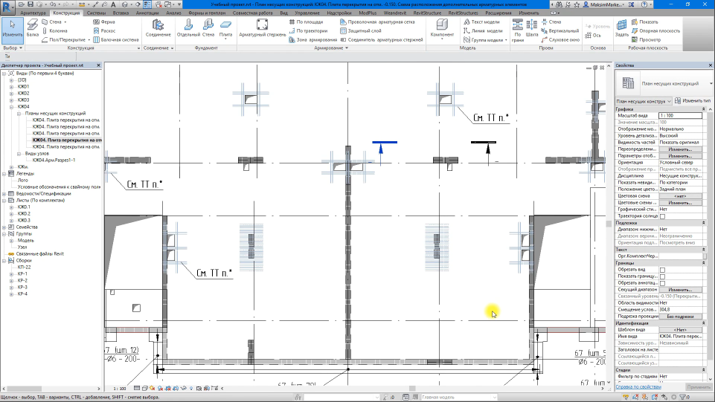Viewport: 715px width, 402px height.
Task: Choose the Вертикальный opening tool
Action: click(560, 31)
